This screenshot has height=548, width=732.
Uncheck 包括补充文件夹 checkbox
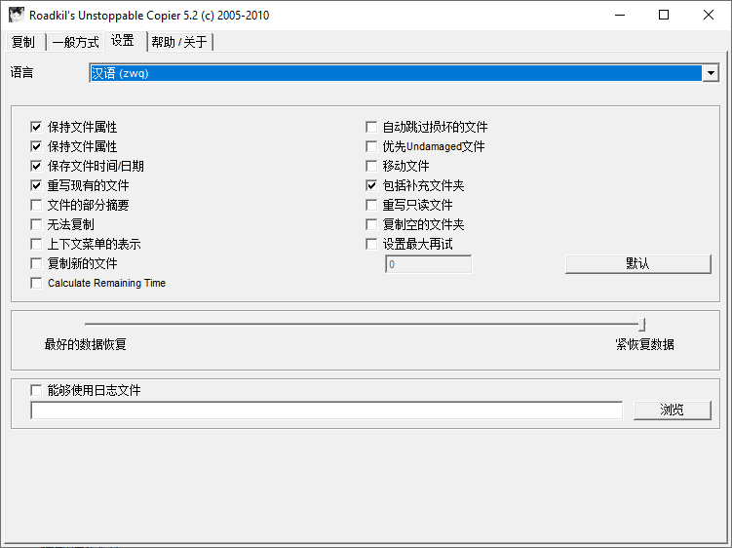(x=371, y=185)
